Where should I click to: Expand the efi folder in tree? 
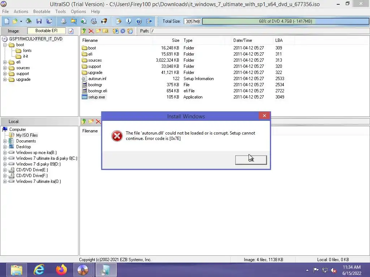pyautogui.click(x=5, y=62)
